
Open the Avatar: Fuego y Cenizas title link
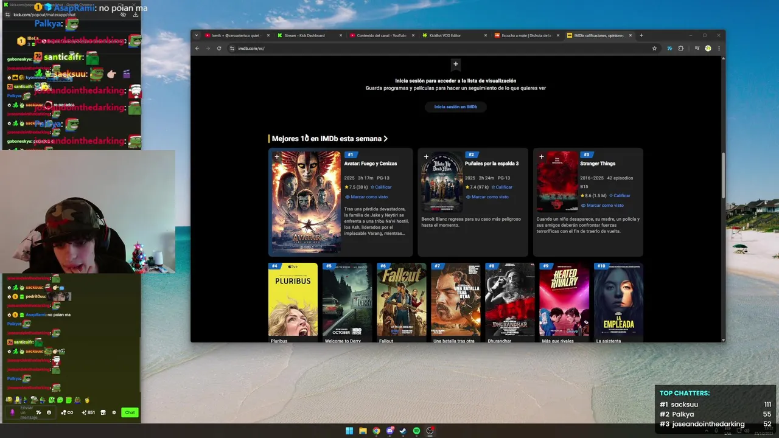(x=371, y=164)
